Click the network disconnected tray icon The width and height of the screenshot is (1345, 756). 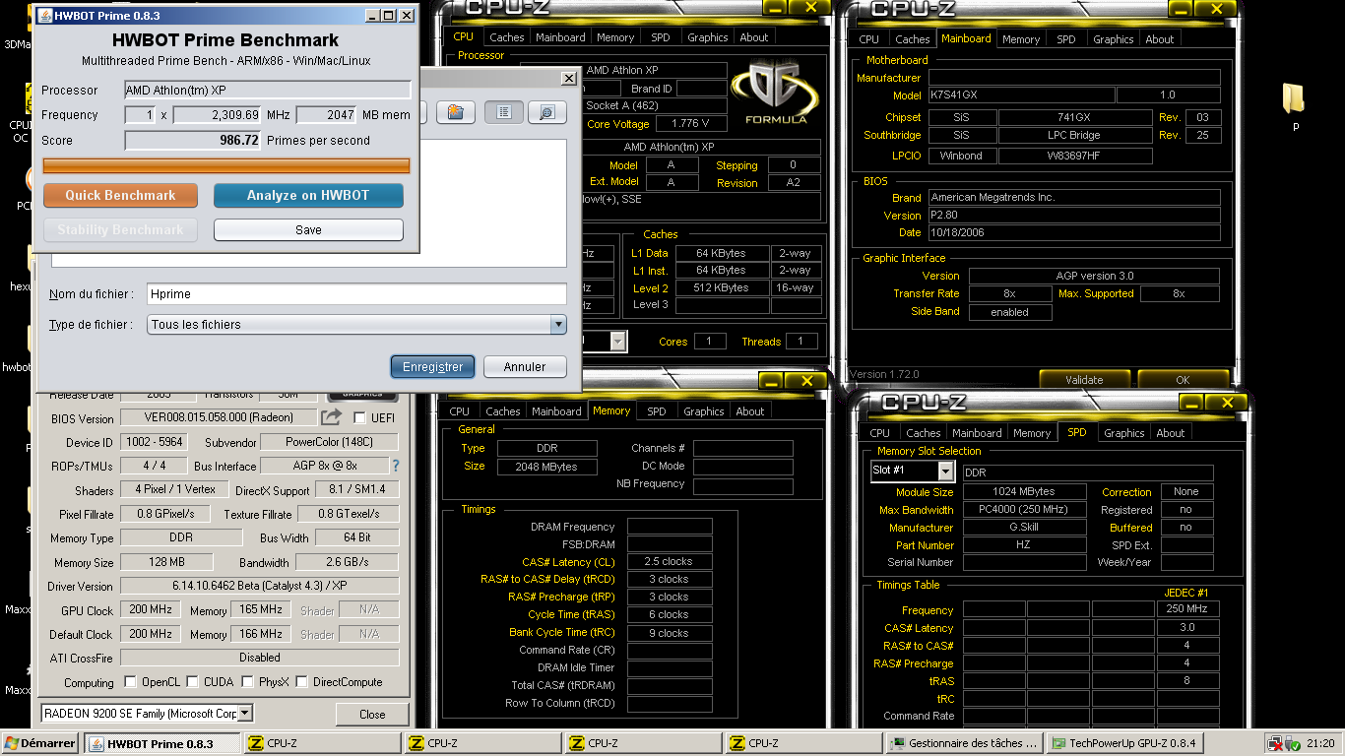tap(1275, 743)
